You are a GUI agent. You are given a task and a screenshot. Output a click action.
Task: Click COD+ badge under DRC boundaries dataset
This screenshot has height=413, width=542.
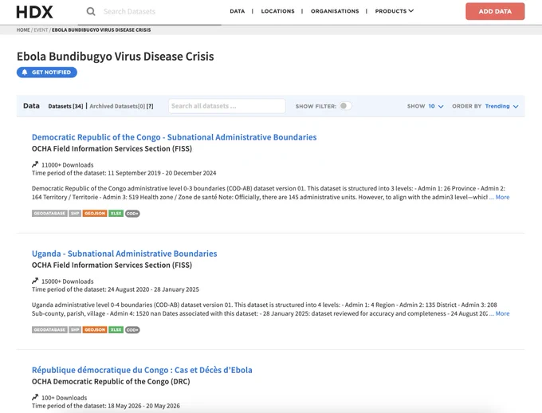click(x=132, y=214)
